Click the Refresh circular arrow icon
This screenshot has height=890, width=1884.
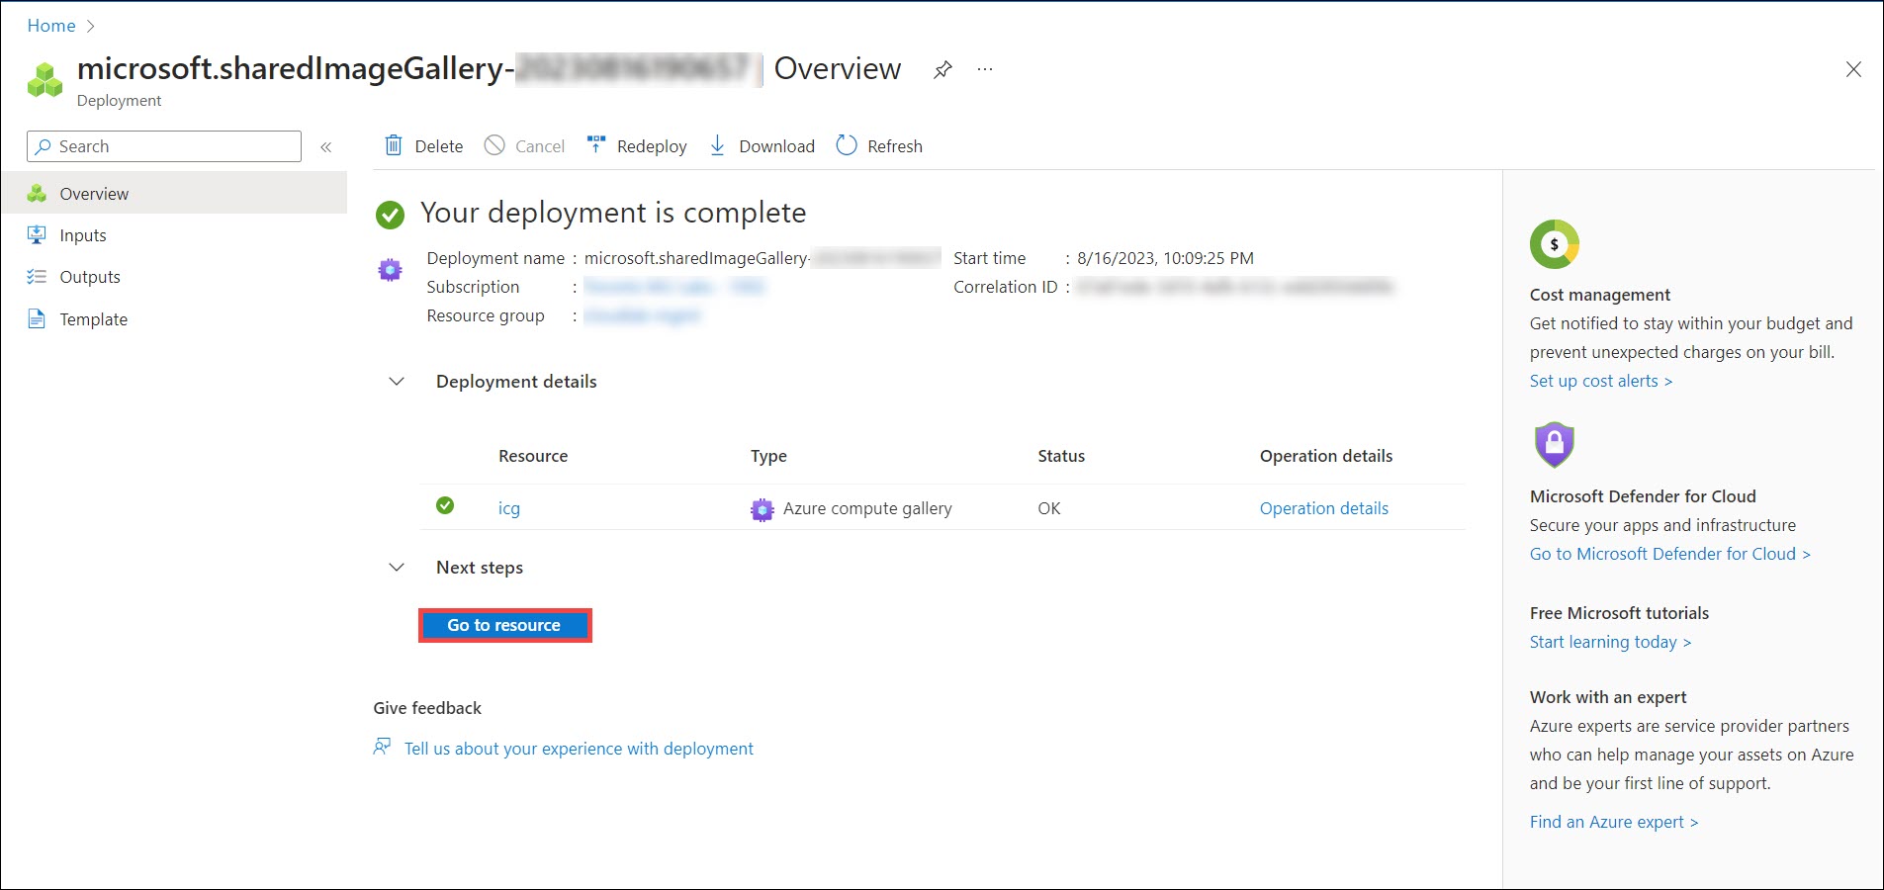tap(847, 145)
